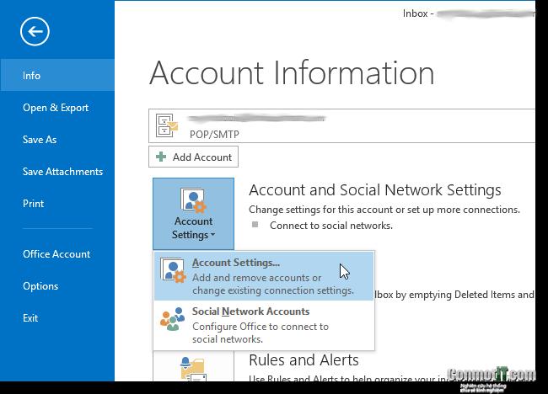Click the square bullet beside Connect to social networks
The width and height of the screenshot is (548, 394).
(x=255, y=225)
